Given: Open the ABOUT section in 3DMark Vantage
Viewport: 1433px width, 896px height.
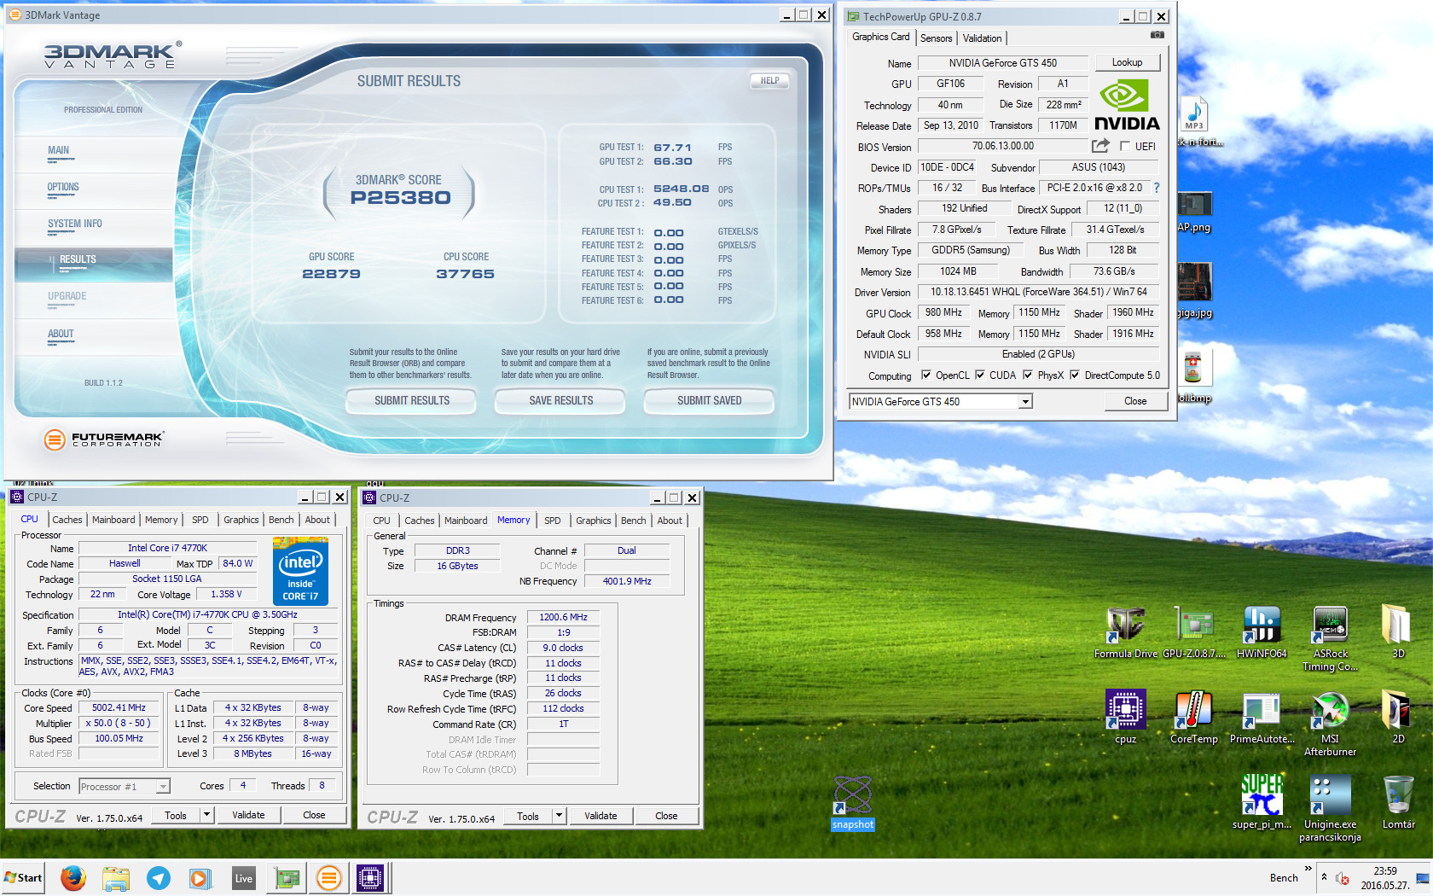Looking at the screenshot, I should [x=61, y=335].
